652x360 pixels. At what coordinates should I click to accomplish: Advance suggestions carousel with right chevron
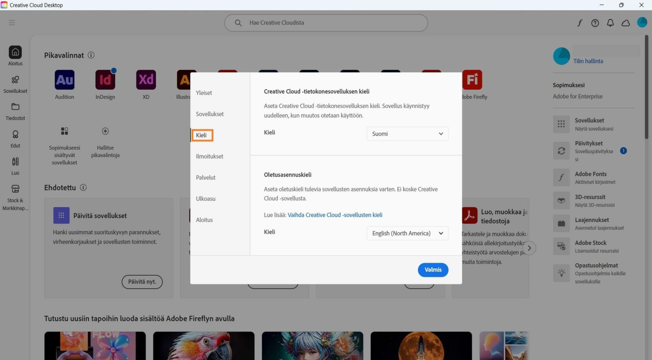pos(529,248)
